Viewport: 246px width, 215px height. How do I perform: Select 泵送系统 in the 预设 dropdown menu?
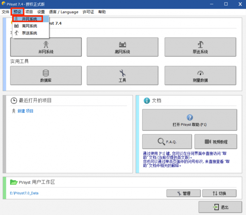(x=29, y=33)
